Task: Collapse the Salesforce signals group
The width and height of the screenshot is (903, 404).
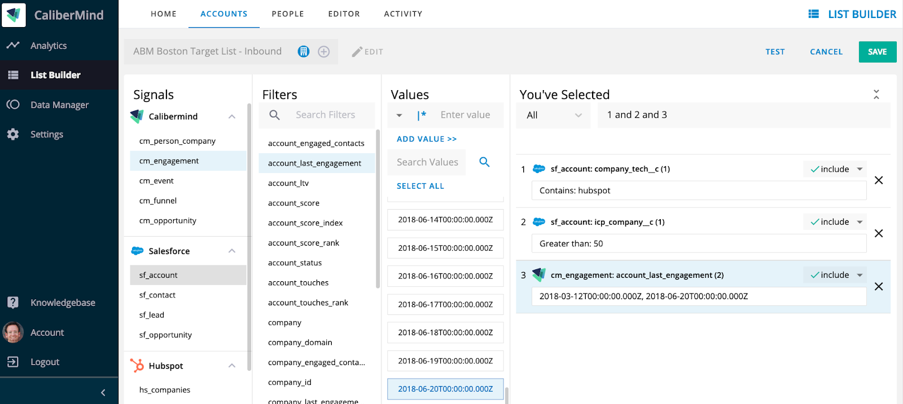Action: click(x=232, y=251)
